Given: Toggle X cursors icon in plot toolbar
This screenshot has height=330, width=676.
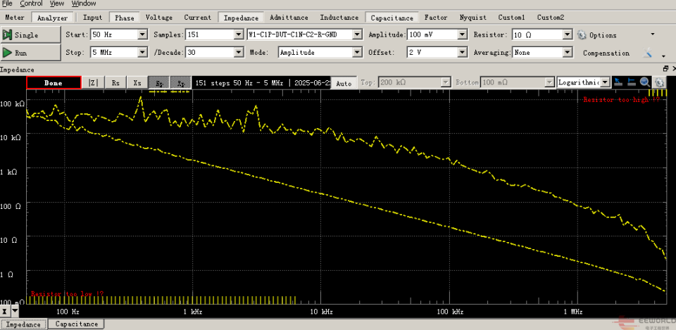Looking at the screenshot, I should [618, 82].
